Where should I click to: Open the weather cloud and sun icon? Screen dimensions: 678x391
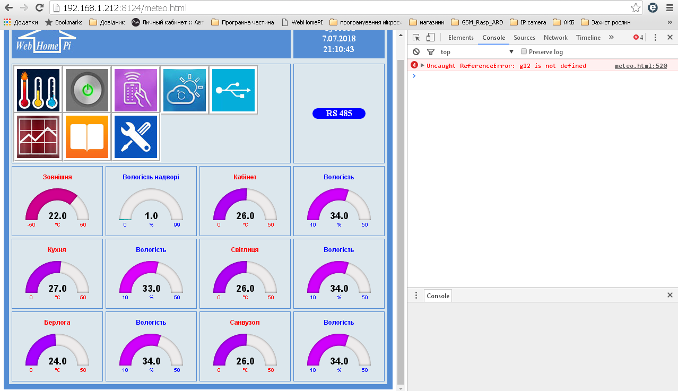pos(185,90)
